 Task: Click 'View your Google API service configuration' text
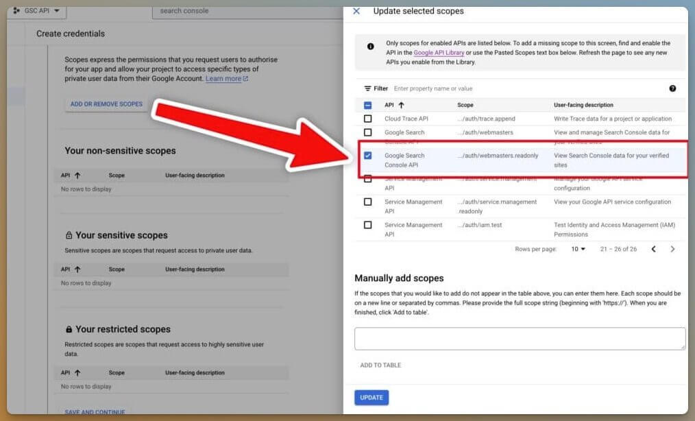tap(612, 202)
